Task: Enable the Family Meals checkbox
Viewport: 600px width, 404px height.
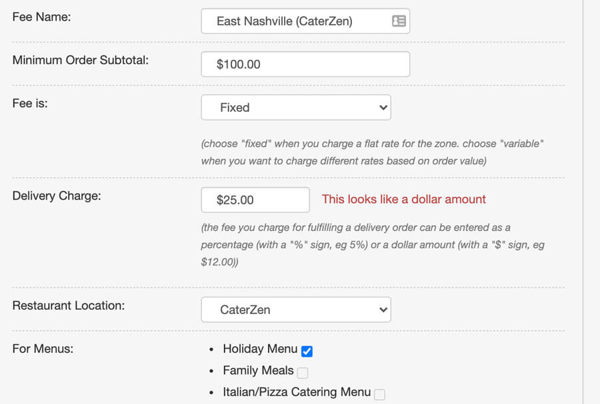Action: click(x=303, y=371)
